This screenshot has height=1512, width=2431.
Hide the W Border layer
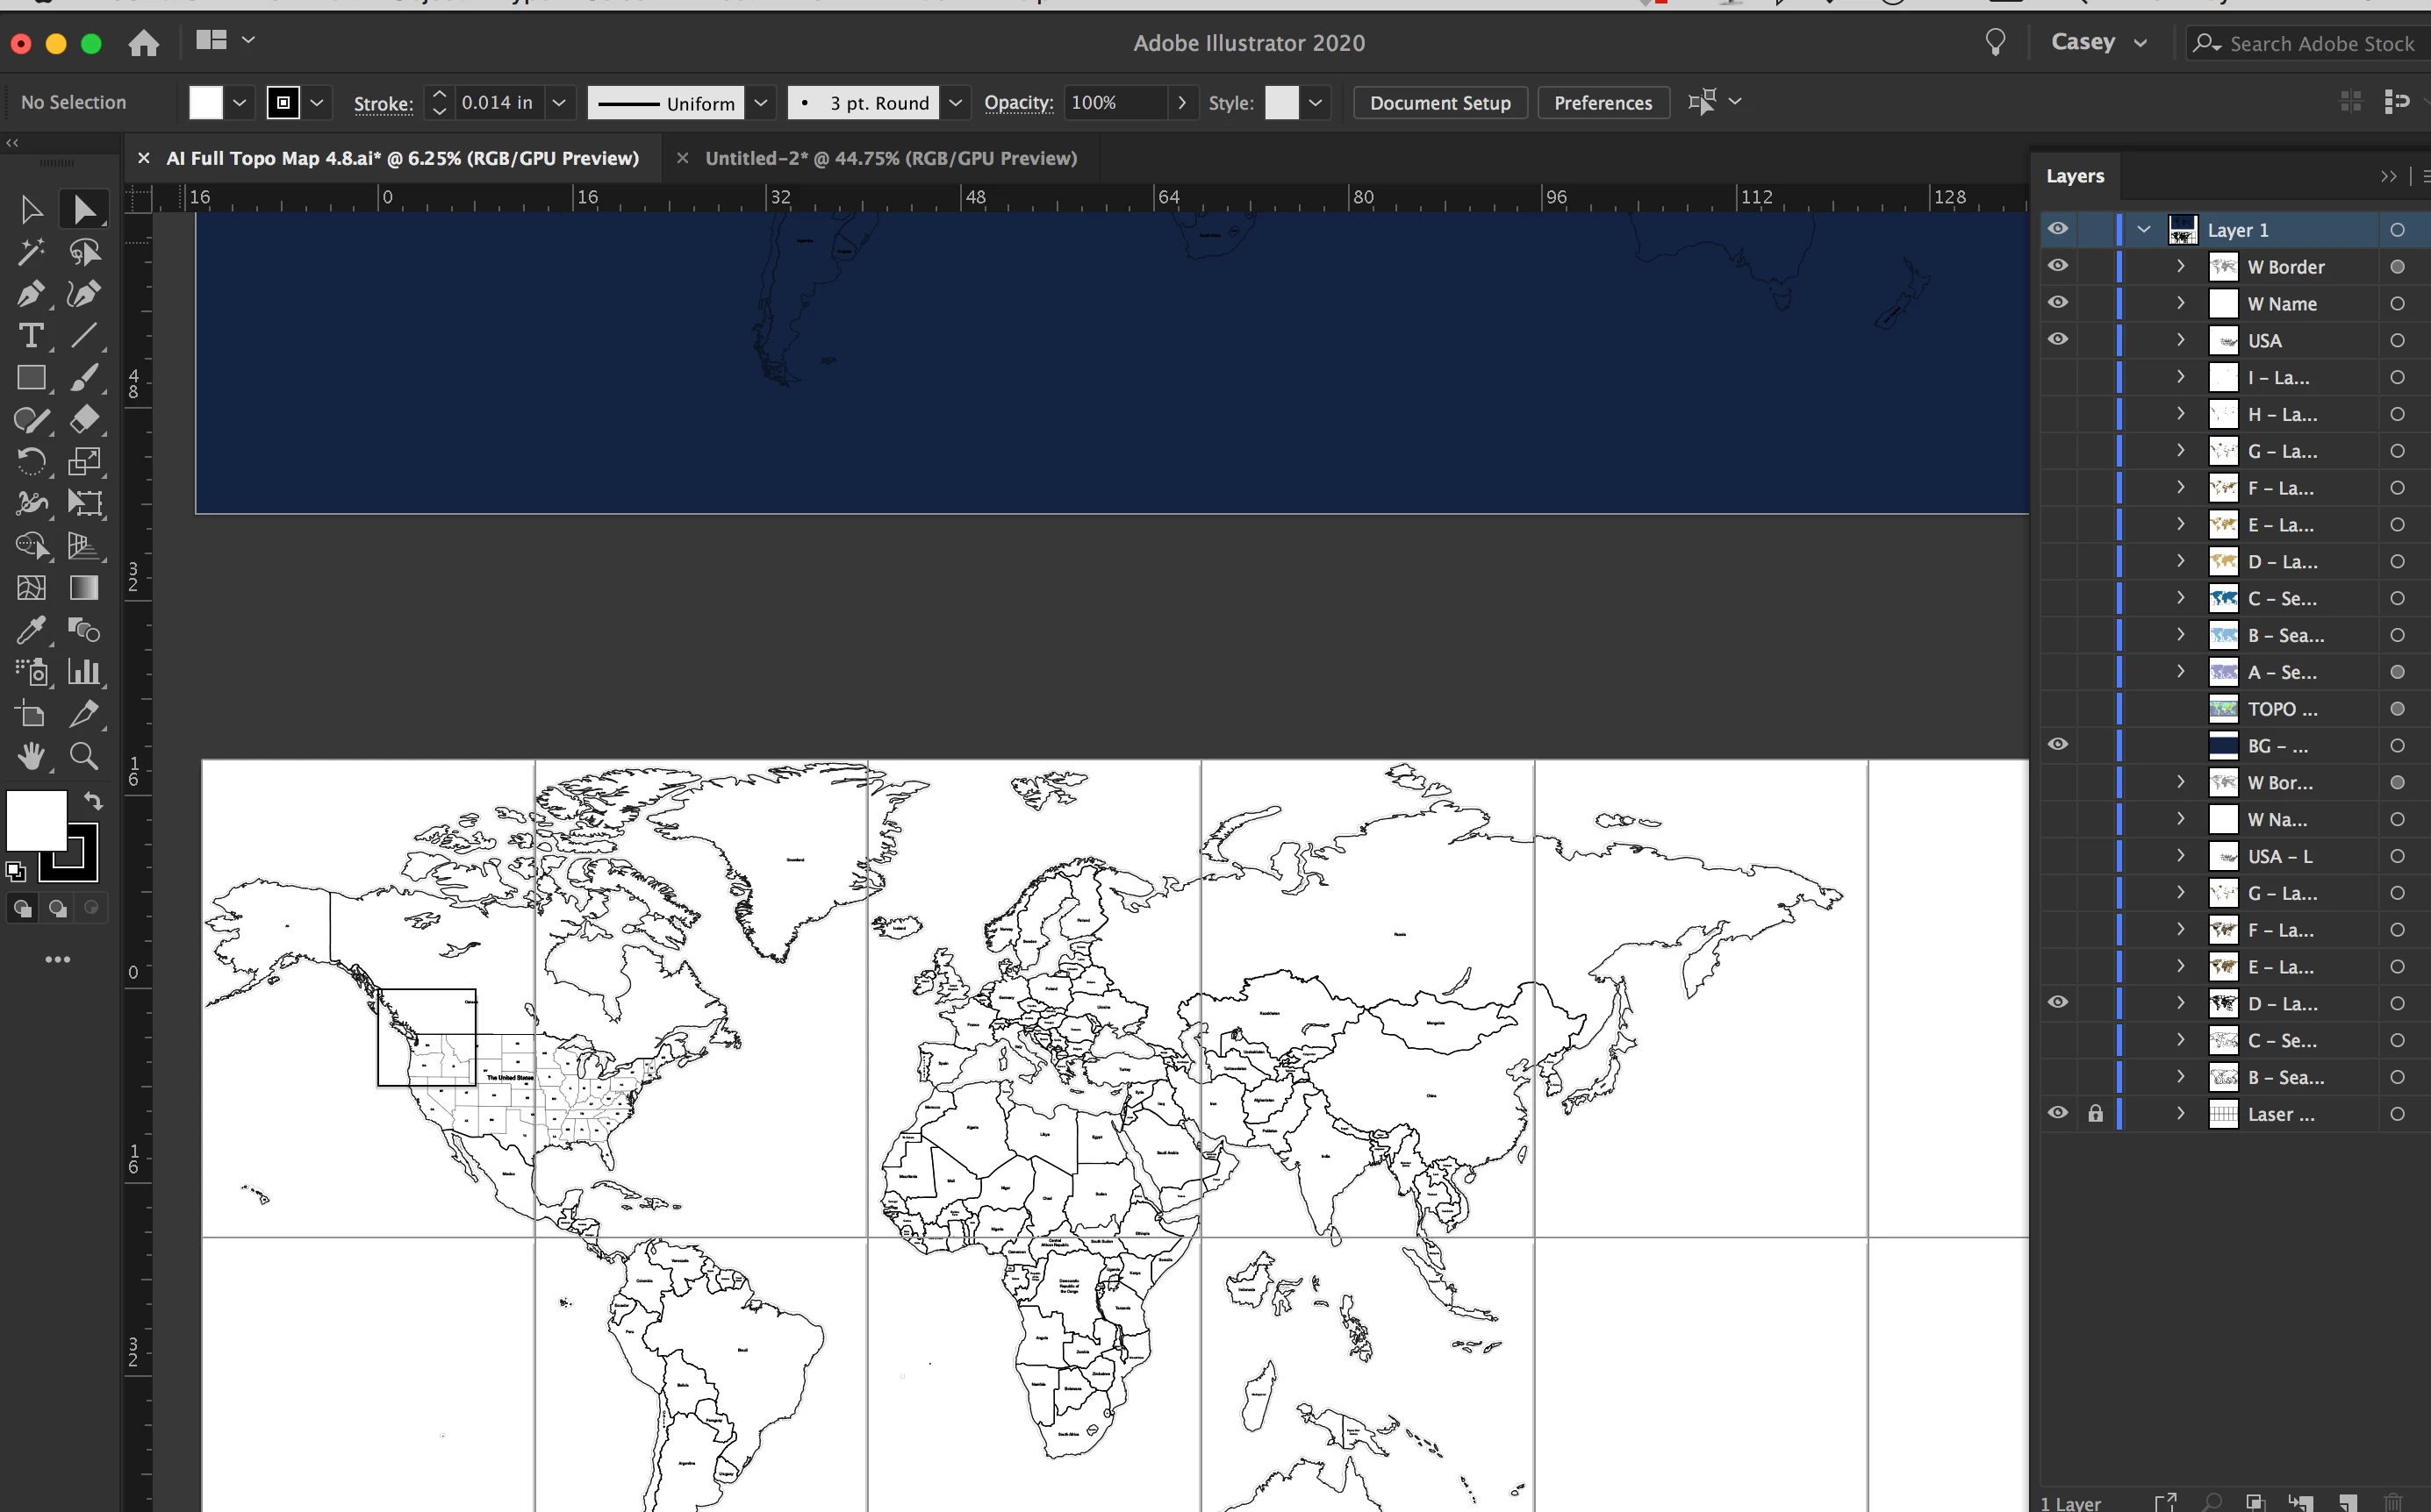coord(2057,266)
